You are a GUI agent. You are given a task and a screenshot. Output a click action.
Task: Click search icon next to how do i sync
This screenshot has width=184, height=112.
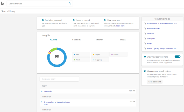point(145,48)
